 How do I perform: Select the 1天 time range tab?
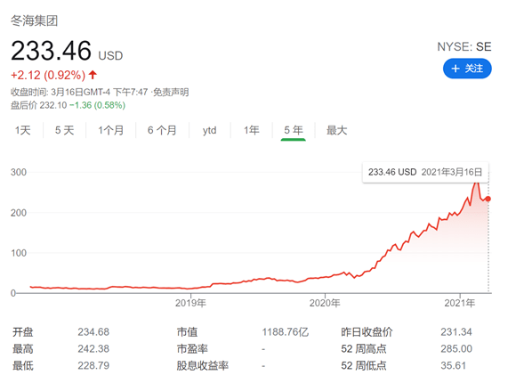tap(23, 130)
